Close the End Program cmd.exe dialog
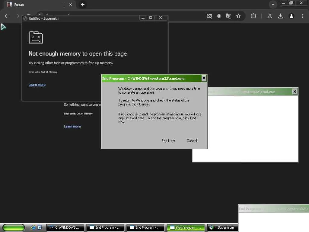Screen dimensions: 309x232 (x=204, y=78)
